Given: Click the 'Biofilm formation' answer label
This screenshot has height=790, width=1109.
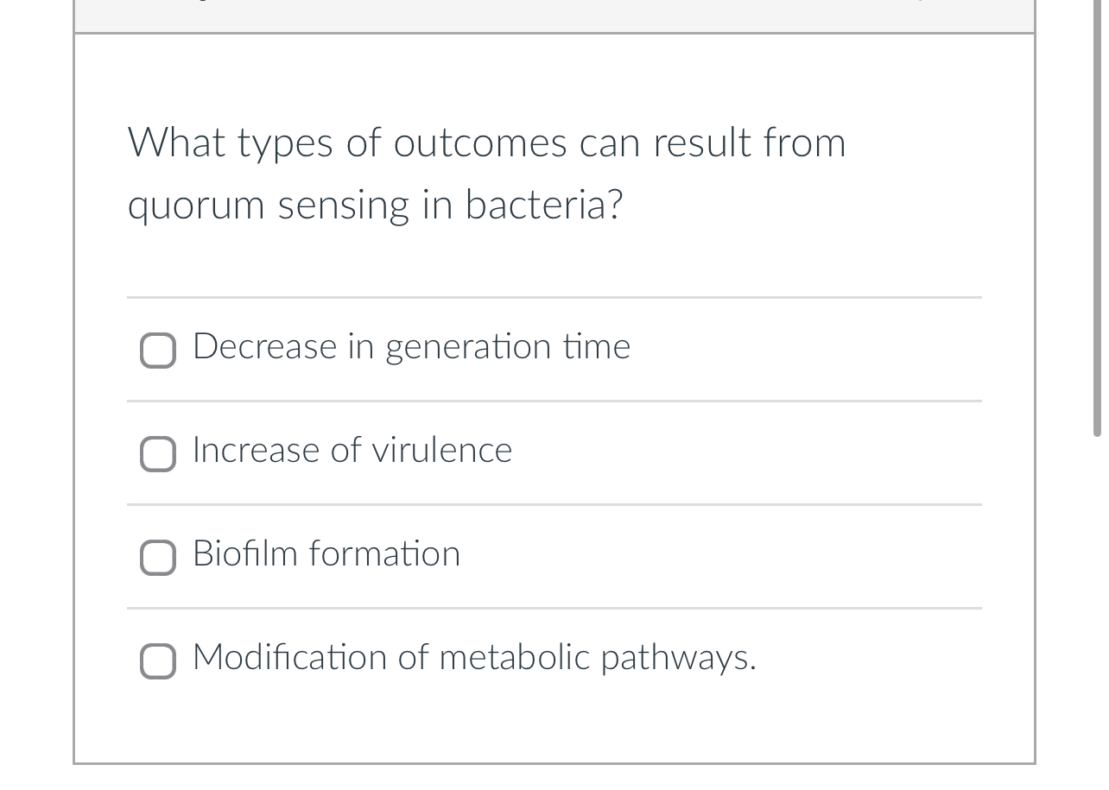Looking at the screenshot, I should pos(326,553).
